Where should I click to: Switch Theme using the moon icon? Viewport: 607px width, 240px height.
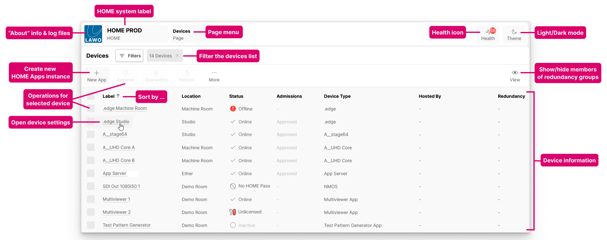pyautogui.click(x=514, y=32)
